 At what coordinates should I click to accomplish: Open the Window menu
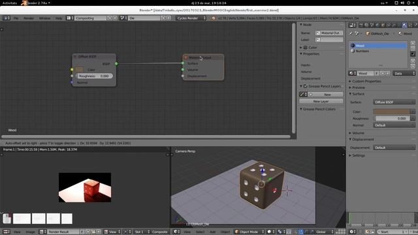(x=44, y=18)
